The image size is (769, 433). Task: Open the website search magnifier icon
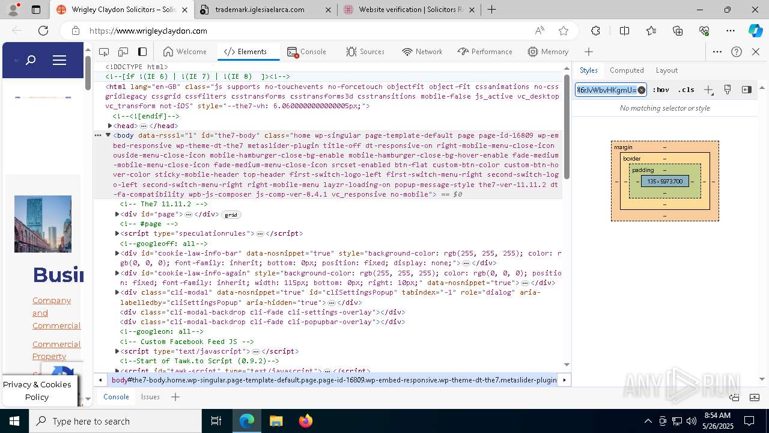coord(31,60)
